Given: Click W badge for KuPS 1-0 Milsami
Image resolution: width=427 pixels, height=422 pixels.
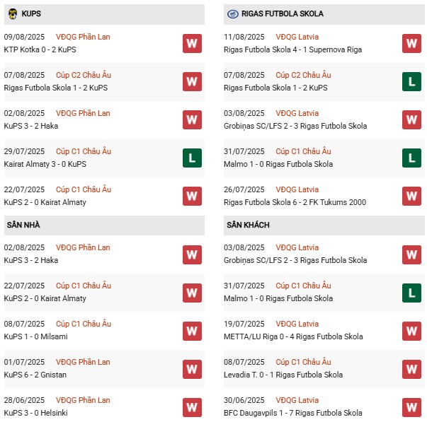Looking at the screenshot, I should coord(192,331).
